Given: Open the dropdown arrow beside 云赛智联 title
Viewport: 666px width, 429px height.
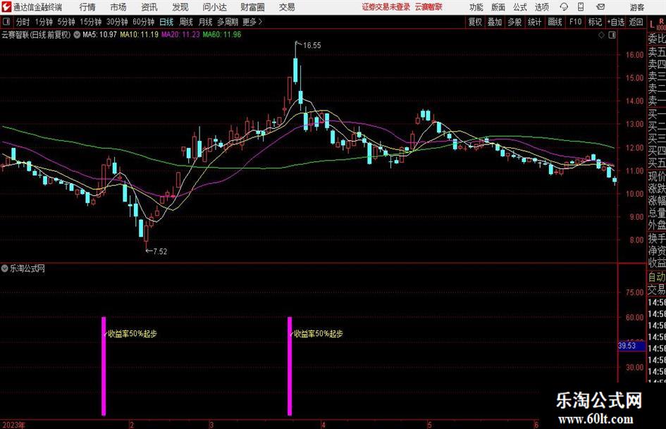Looking at the screenshot, I should pyautogui.click(x=77, y=35).
